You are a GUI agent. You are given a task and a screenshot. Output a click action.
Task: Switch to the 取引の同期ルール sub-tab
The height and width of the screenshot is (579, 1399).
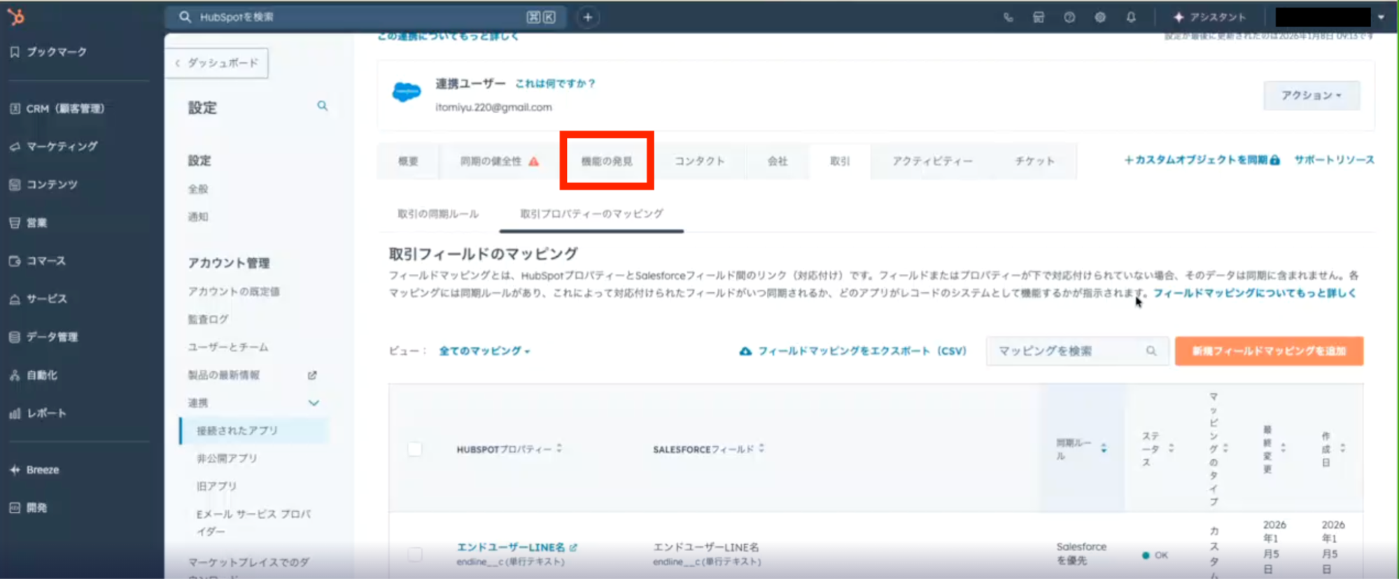438,214
